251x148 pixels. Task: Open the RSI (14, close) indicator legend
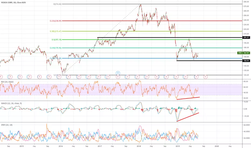tap(7, 82)
